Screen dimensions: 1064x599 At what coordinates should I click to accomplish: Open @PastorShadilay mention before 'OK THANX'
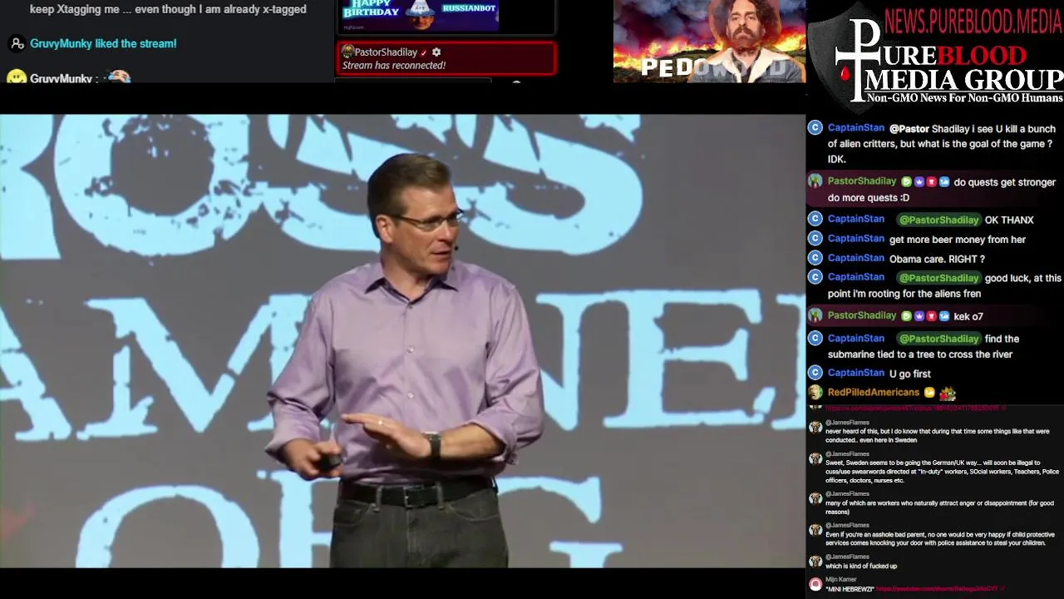[938, 220]
